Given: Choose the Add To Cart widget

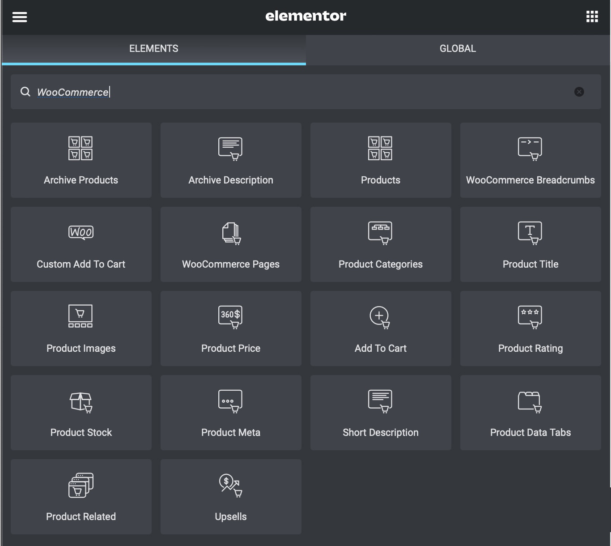Looking at the screenshot, I should (x=381, y=328).
